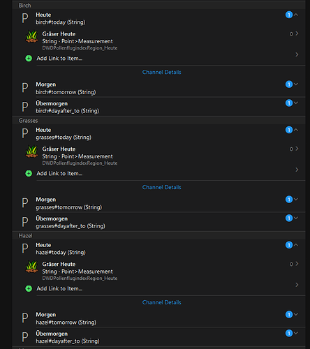The image size is (310, 349).
Task: Open Channel Details for birch#today
Action: click(x=162, y=72)
